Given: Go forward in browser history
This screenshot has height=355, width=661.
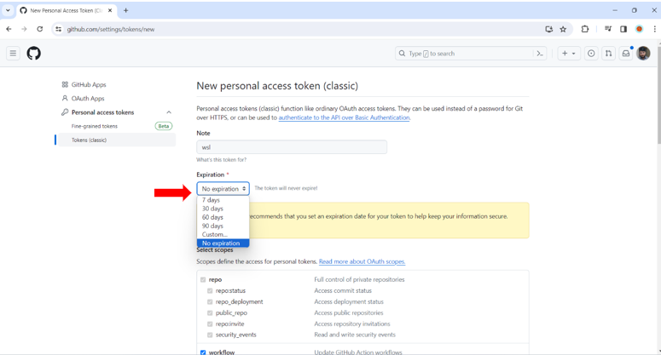Looking at the screenshot, I should [24, 29].
